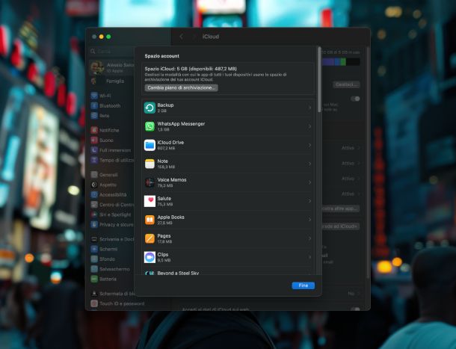Click Cambia piano di archiviazione button
The height and width of the screenshot is (349, 456).
tap(181, 87)
